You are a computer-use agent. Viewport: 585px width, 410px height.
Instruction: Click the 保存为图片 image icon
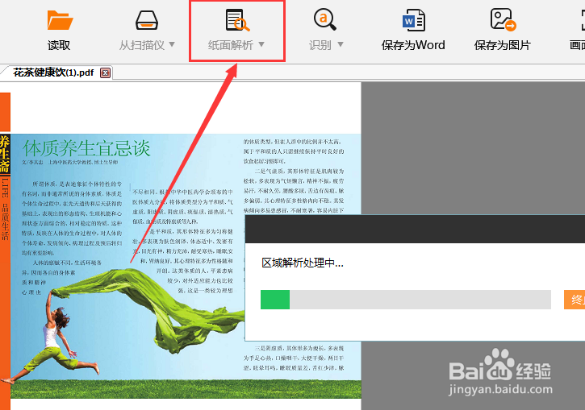point(503,19)
